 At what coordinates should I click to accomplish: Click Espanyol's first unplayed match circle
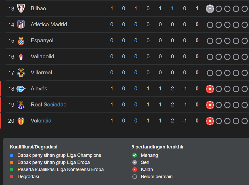(210, 41)
